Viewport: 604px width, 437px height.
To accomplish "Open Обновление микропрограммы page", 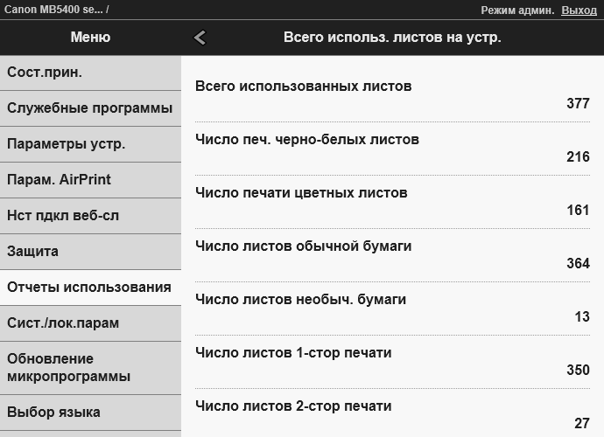I will [90, 368].
